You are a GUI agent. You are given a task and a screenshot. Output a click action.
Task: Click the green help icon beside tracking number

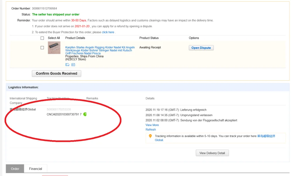click(x=85, y=114)
